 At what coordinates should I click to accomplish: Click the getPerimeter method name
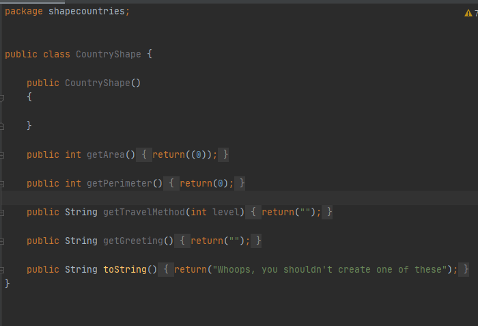click(x=119, y=183)
